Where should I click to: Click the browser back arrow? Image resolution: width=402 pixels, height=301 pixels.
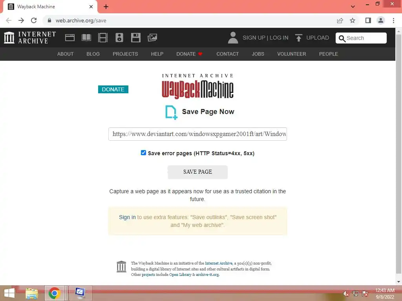point(9,20)
